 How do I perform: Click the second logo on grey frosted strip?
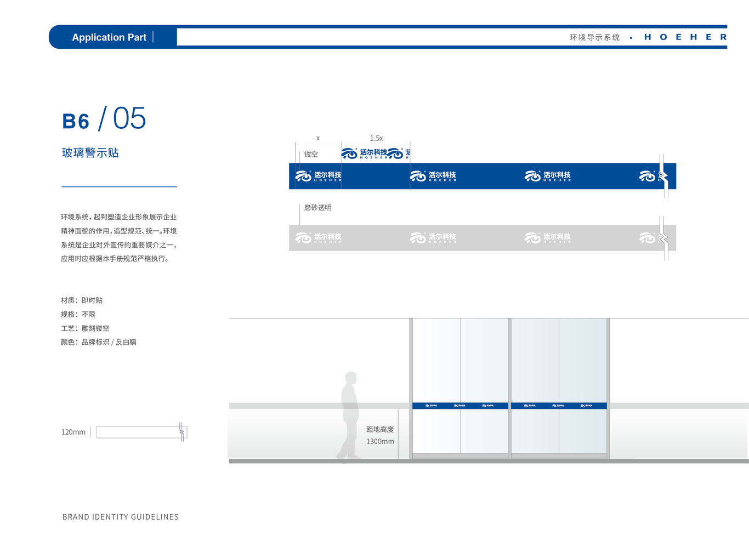coord(433,237)
